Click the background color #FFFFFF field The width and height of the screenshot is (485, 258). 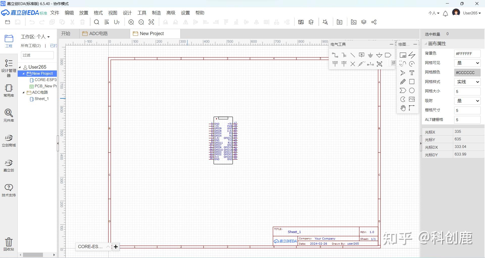[467, 54]
